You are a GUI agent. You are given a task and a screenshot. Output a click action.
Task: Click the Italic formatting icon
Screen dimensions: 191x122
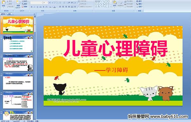tap(34, 7)
